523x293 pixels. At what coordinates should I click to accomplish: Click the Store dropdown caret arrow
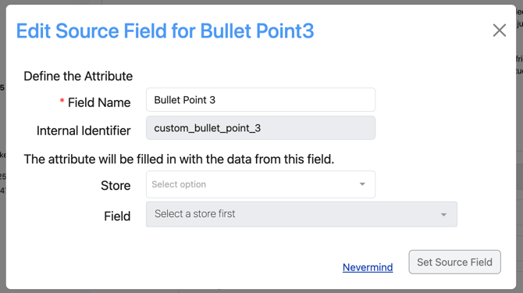pyautogui.click(x=362, y=184)
